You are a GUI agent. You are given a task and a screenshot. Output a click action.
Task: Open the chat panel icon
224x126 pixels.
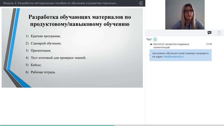pos(209,33)
